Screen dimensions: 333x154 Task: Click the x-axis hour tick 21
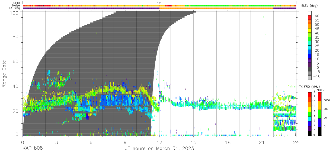click(262, 142)
